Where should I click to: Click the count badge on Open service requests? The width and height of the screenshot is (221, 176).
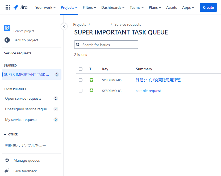tap(56, 98)
